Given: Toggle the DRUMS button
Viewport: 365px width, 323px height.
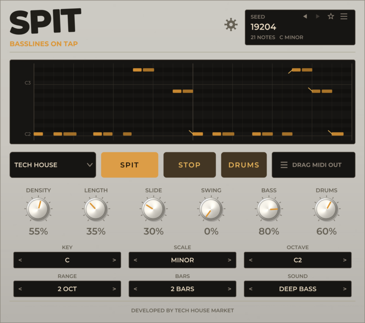Looking at the screenshot, I should (244, 165).
